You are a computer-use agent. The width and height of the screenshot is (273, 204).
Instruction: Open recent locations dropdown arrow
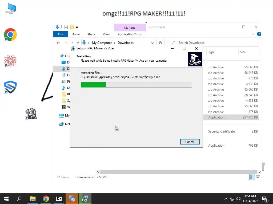(72, 43)
